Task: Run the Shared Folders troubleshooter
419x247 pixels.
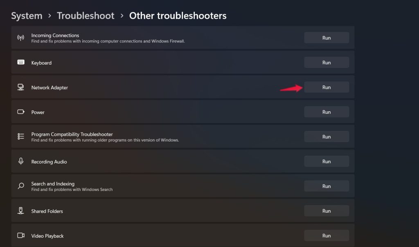Action: point(326,211)
